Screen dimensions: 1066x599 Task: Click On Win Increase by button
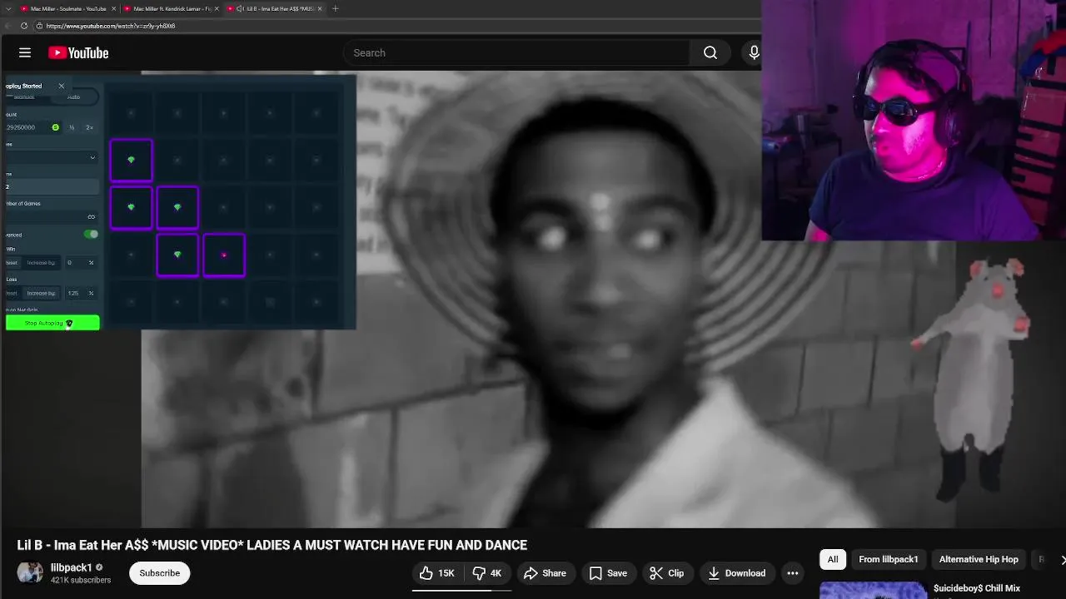(x=41, y=263)
